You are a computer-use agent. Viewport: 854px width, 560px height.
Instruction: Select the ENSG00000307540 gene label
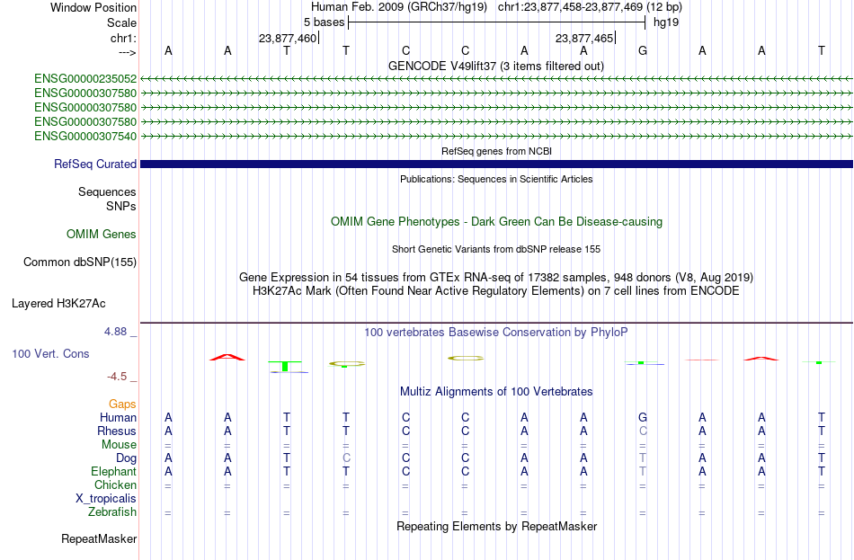coord(85,137)
